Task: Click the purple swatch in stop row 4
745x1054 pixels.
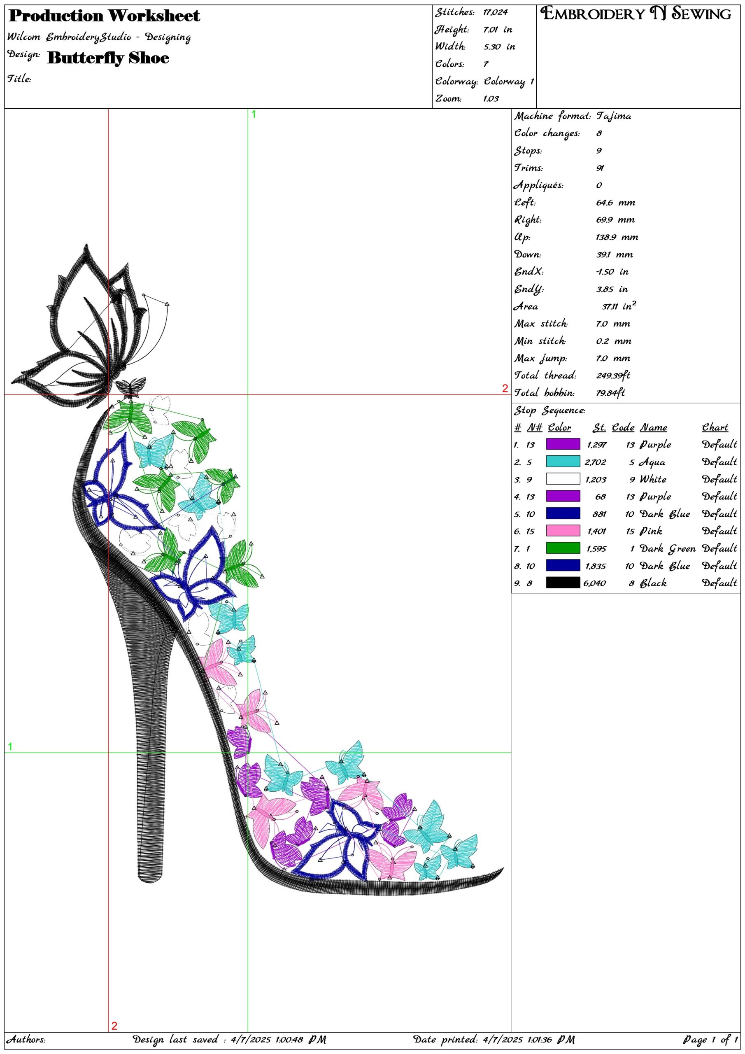Action: [x=563, y=496]
